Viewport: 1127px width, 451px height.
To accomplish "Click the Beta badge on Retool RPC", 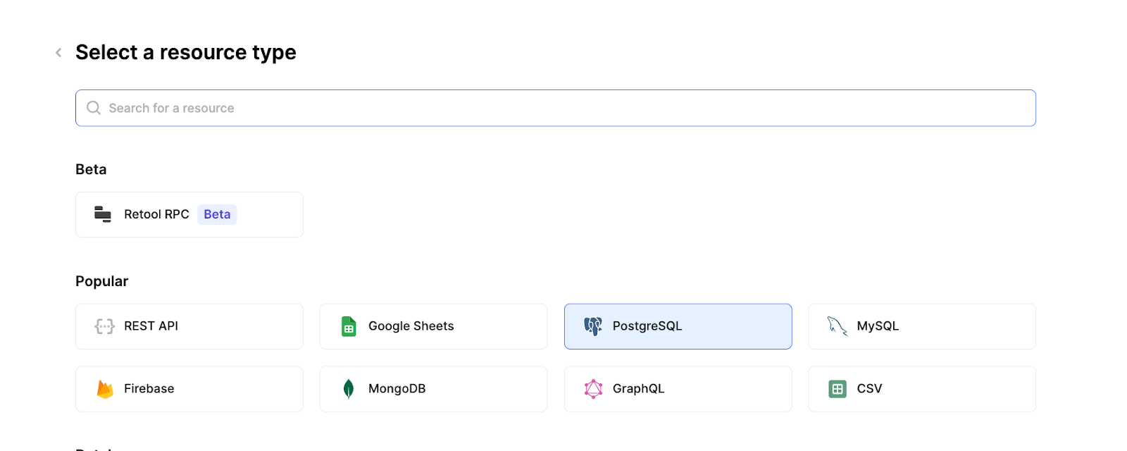I will pyautogui.click(x=217, y=214).
